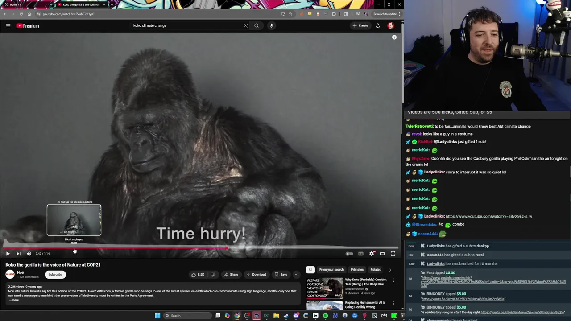Open the Noé channel avatar

pyautogui.click(x=10, y=275)
